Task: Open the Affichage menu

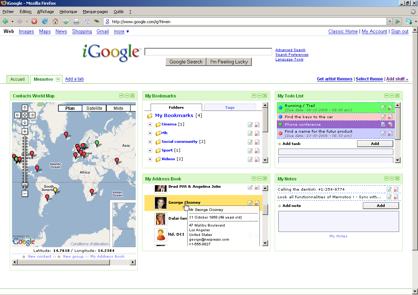Action: click(45, 12)
